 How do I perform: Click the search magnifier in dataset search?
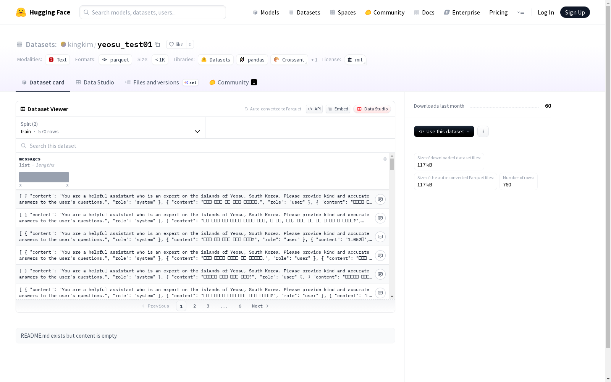(24, 146)
